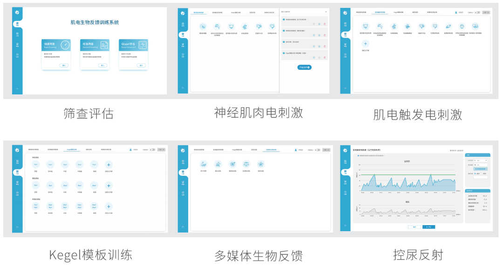This screenshot has width=503, height=267.
Task: Click the user avatar icon in Kegel模板训练 screen
Action: tap(130, 149)
